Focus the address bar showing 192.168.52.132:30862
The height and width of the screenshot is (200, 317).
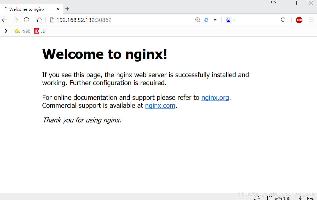tap(84, 20)
